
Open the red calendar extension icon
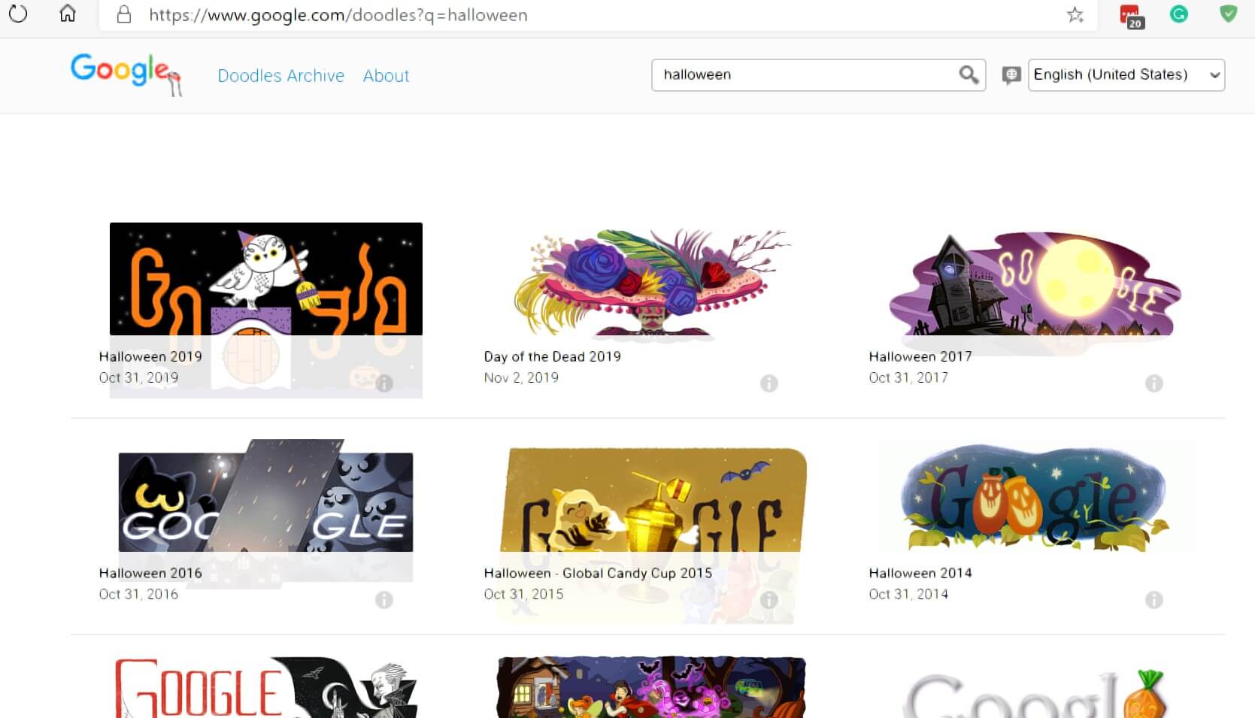[x=1130, y=16]
